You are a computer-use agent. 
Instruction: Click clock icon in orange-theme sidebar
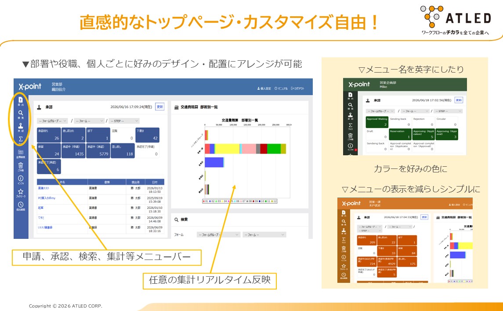pyautogui.click(x=344, y=276)
